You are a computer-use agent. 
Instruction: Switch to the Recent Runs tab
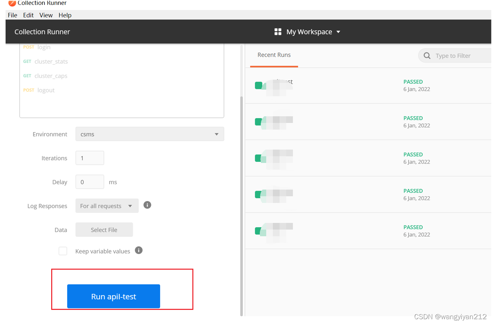point(274,55)
